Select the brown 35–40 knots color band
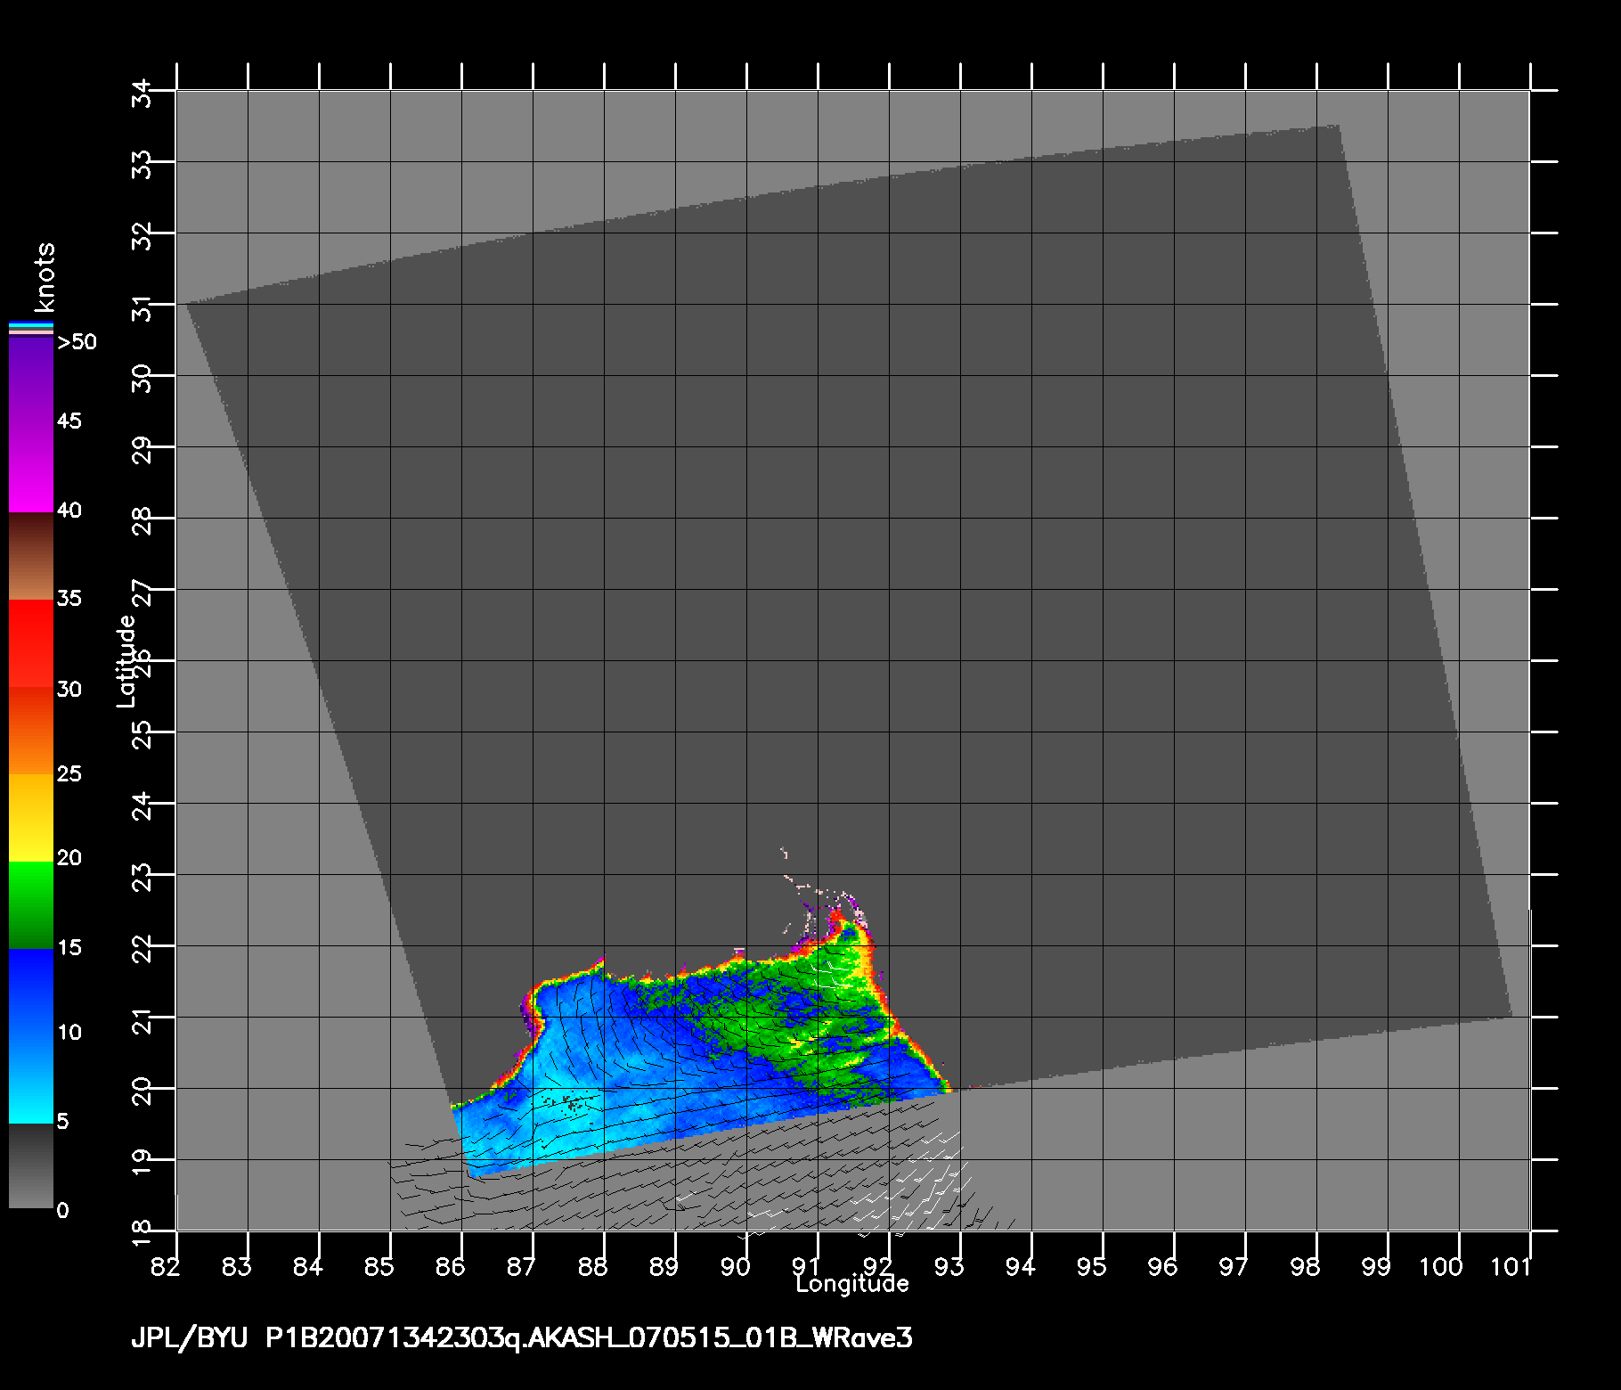The image size is (1621, 1390). tap(31, 556)
